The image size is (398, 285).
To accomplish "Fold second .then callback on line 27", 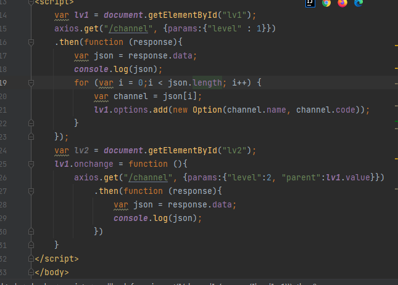I will pos(30,191).
